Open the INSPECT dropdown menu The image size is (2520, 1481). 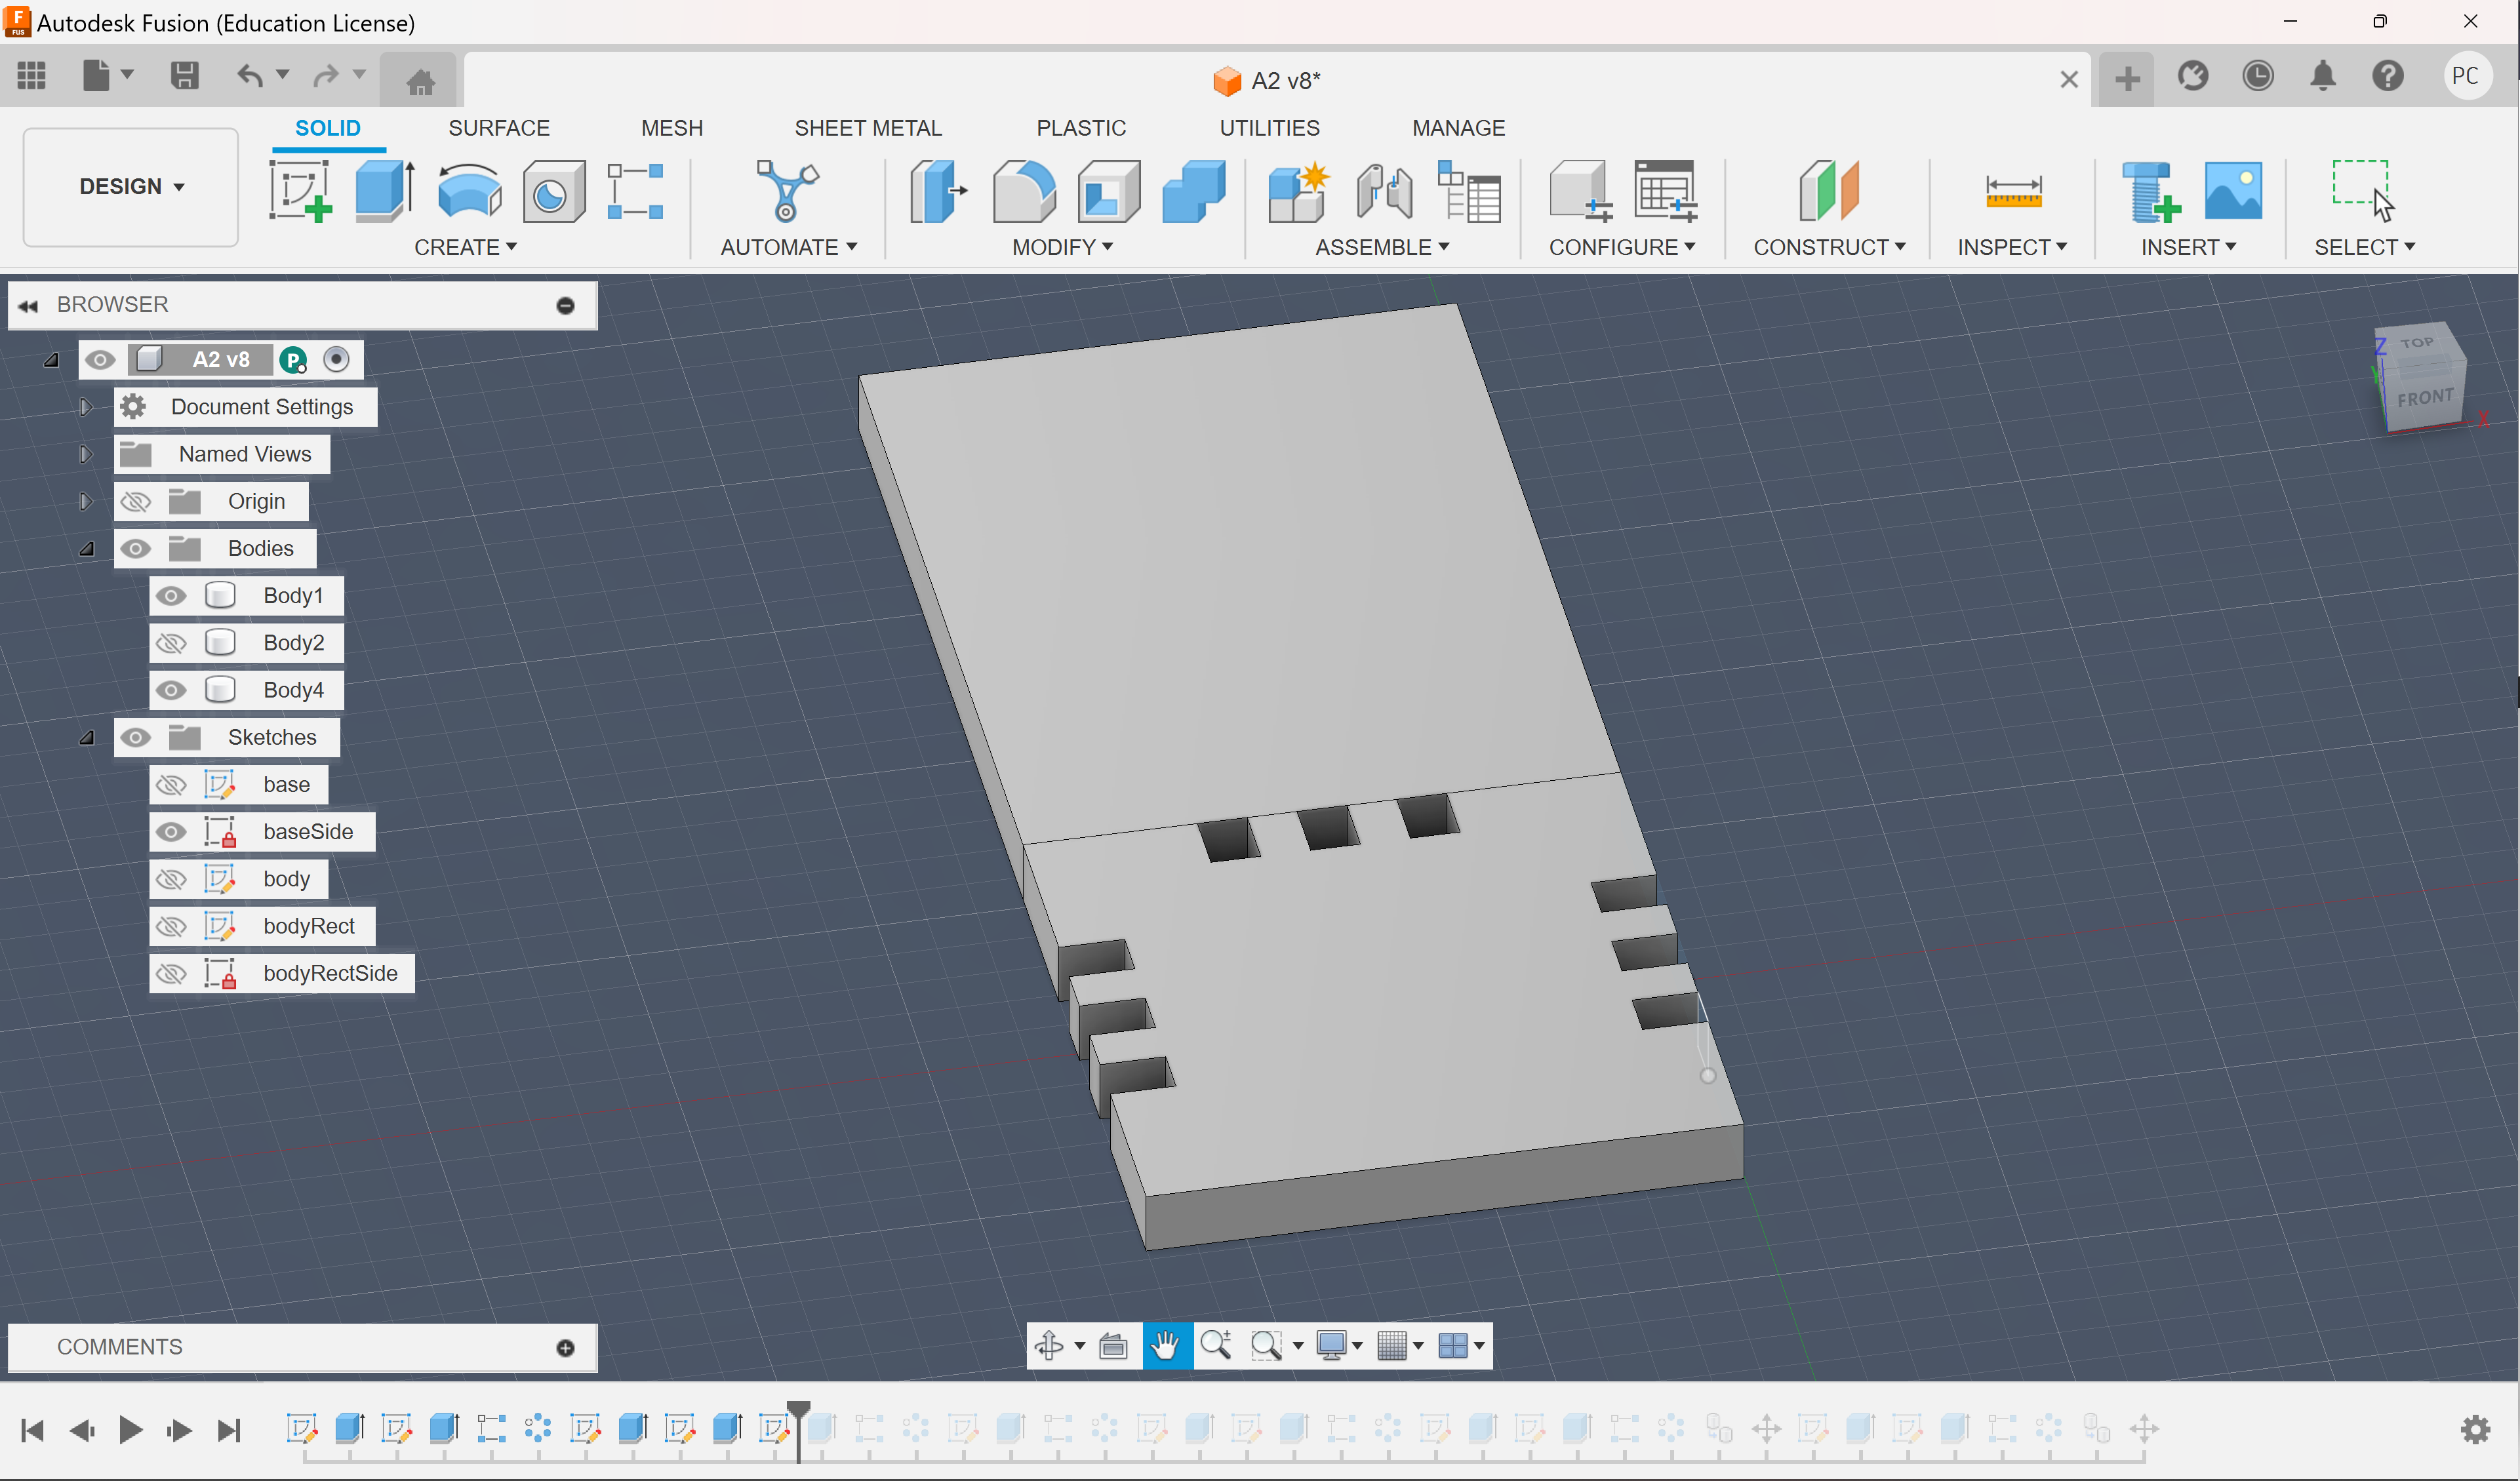pos(2012,247)
